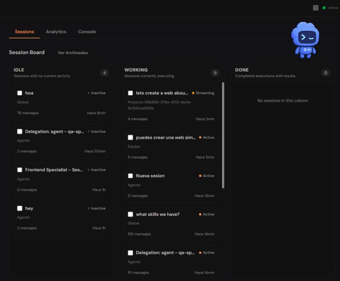This screenshot has width=340, height=281.
Task: Click '155 mensajes' on skills card
Action: pos(139,234)
